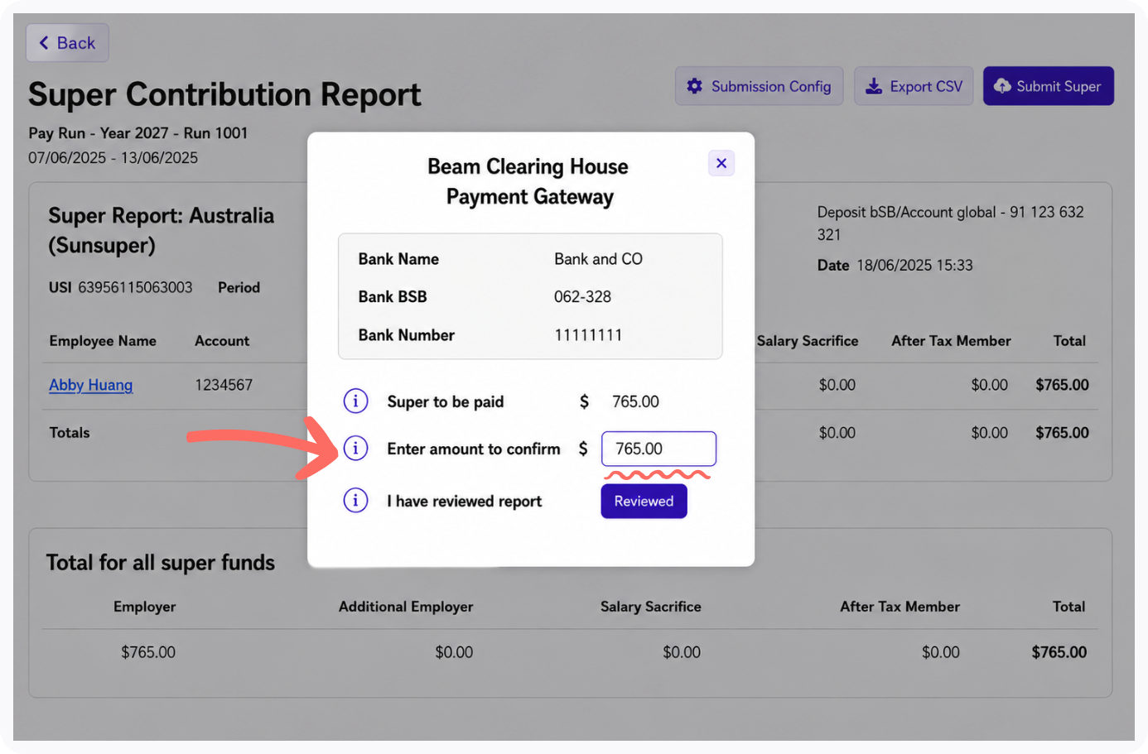Image resolution: width=1148 pixels, height=754 pixels.
Task: Click the account number 1234567
Action: [x=224, y=385]
